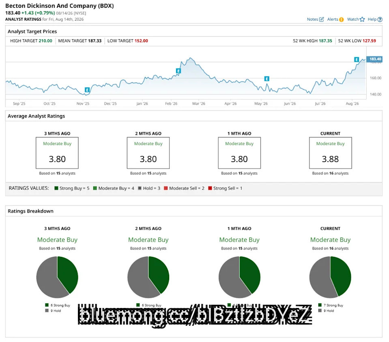Click the Watch link
Viewport: 389px width, 342px height.
(353, 19)
